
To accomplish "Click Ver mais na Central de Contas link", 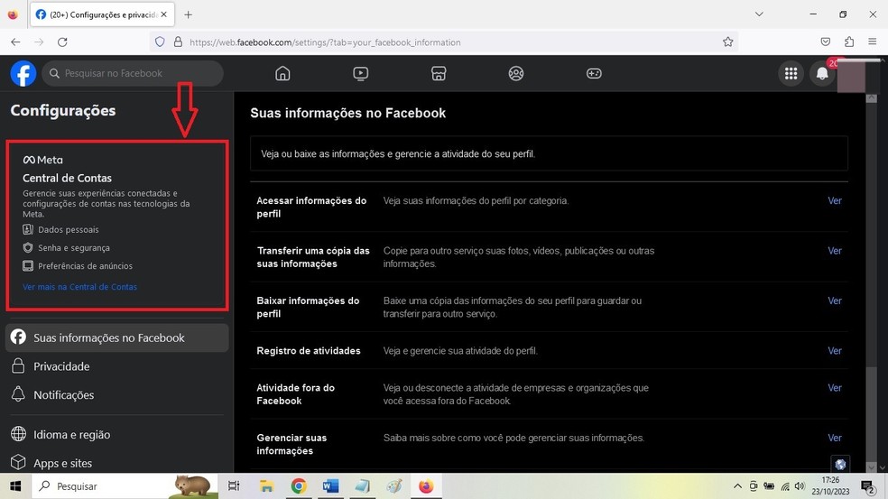I will (x=79, y=287).
